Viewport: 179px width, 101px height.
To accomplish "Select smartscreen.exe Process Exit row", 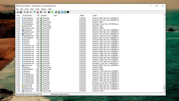I will [68, 63].
